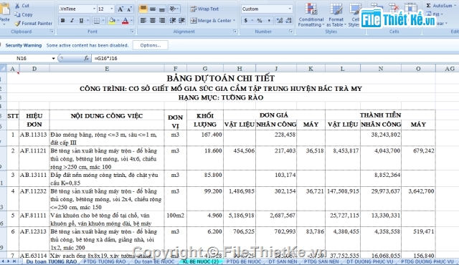The height and width of the screenshot is (265, 459).
Task: Align text to the right
Action: point(162,21)
